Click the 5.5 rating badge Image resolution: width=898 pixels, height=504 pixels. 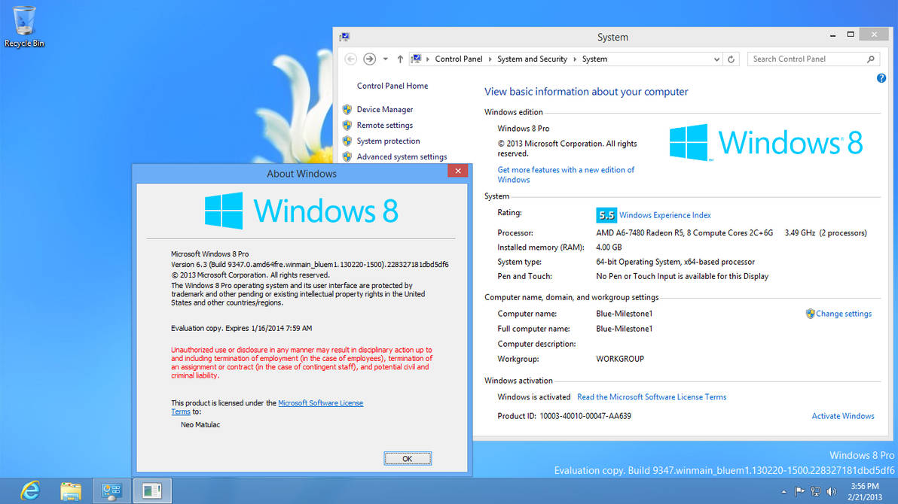coord(606,215)
